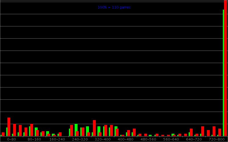Select the "0-80" axis label

(11, 139)
